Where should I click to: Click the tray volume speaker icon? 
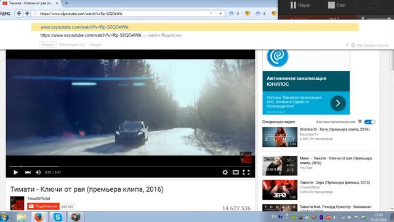[334, 217]
